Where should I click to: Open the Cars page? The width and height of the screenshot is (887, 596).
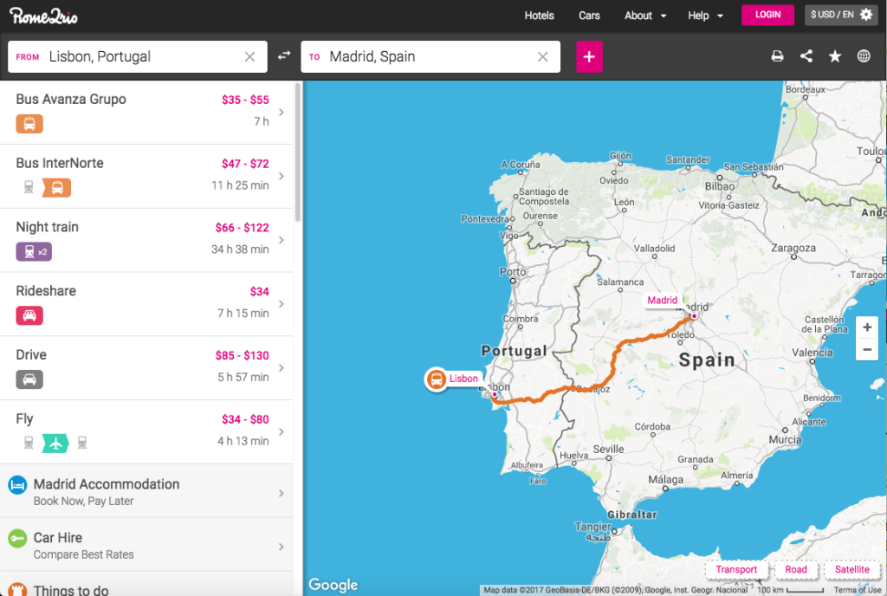pyautogui.click(x=589, y=16)
